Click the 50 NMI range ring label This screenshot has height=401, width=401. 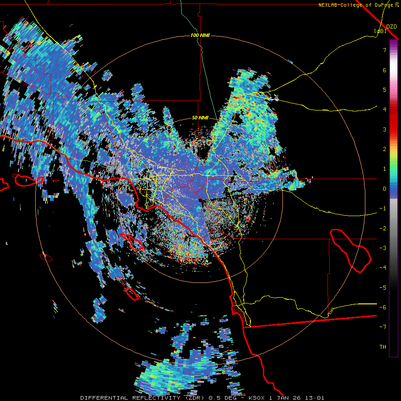coord(200,118)
